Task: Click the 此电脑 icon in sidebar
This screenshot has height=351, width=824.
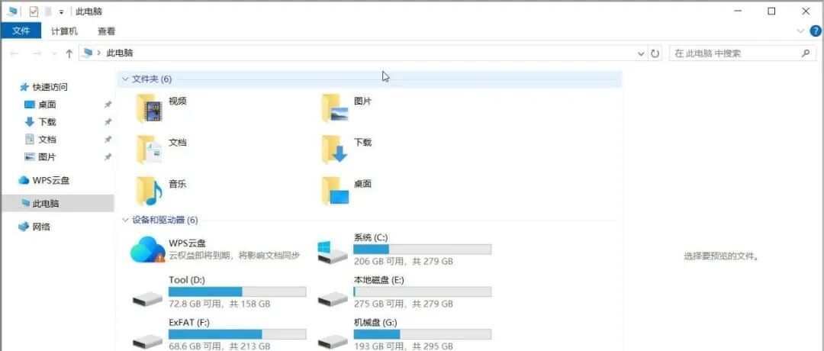Action: coord(25,203)
